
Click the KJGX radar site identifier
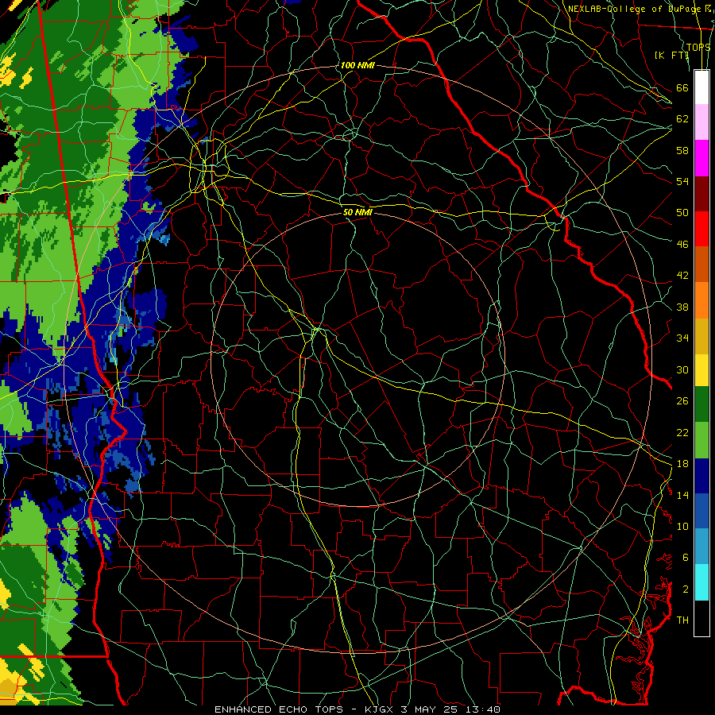pos(381,709)
